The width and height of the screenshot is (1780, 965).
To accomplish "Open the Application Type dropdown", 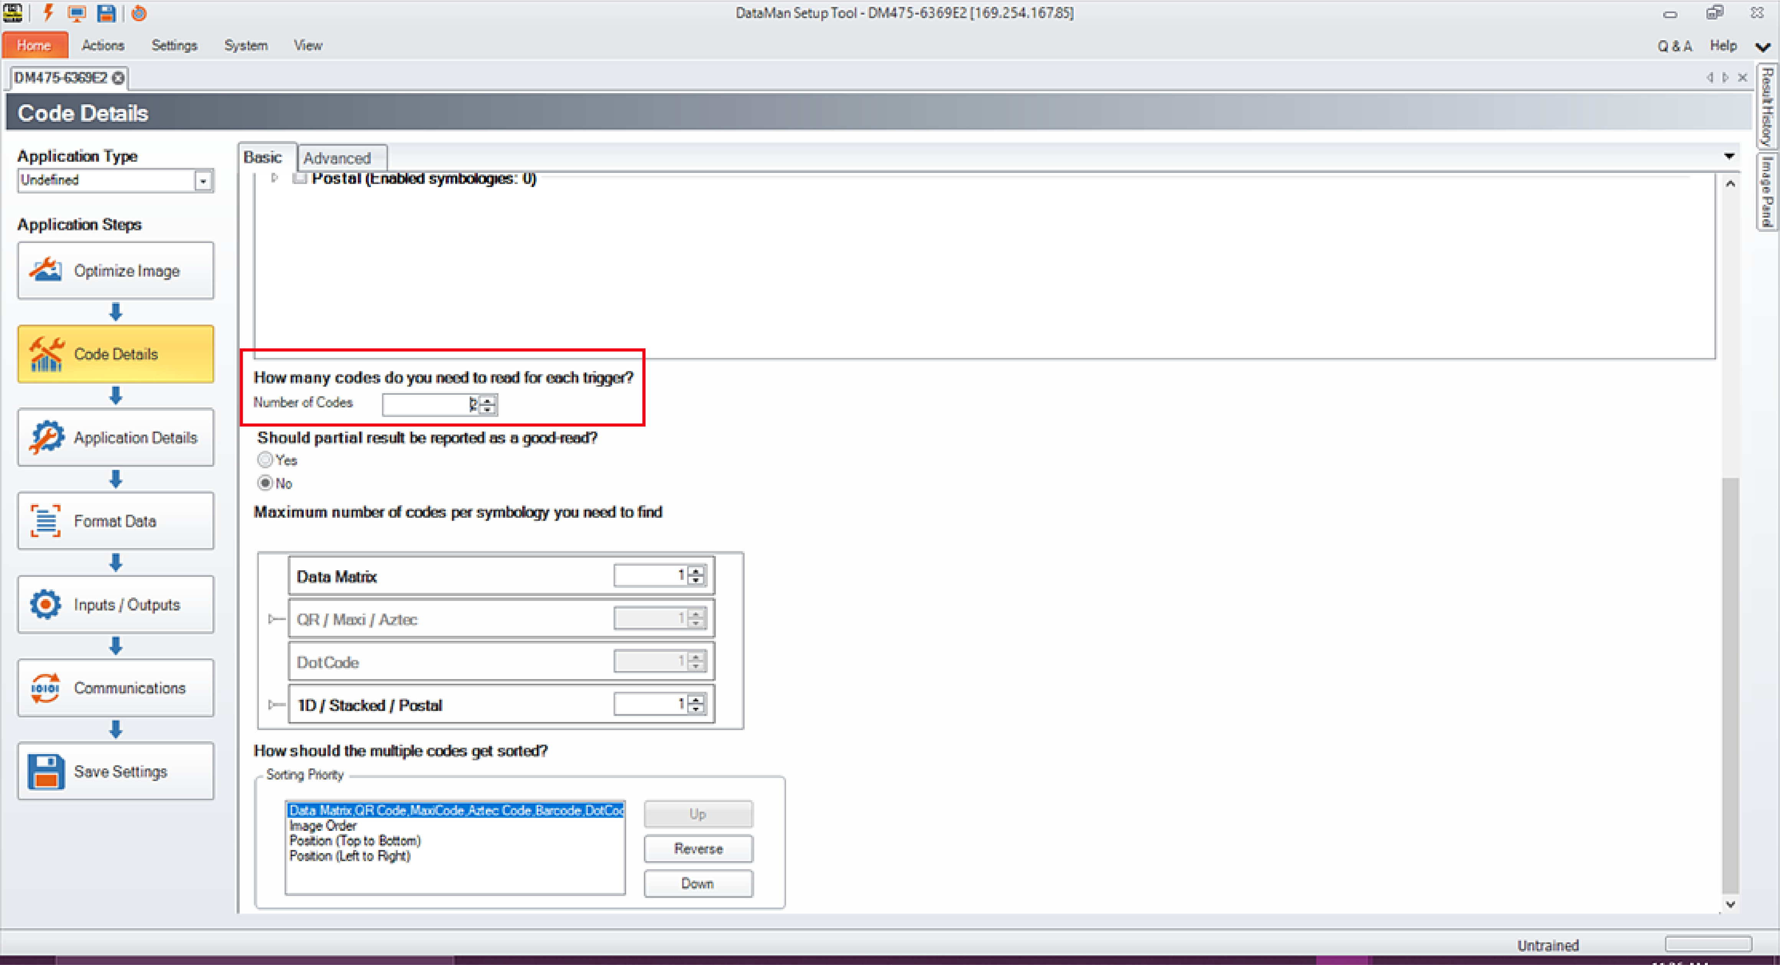I will (202, 180).
